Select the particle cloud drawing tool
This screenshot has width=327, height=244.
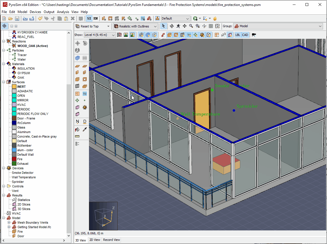pos(77,100)
